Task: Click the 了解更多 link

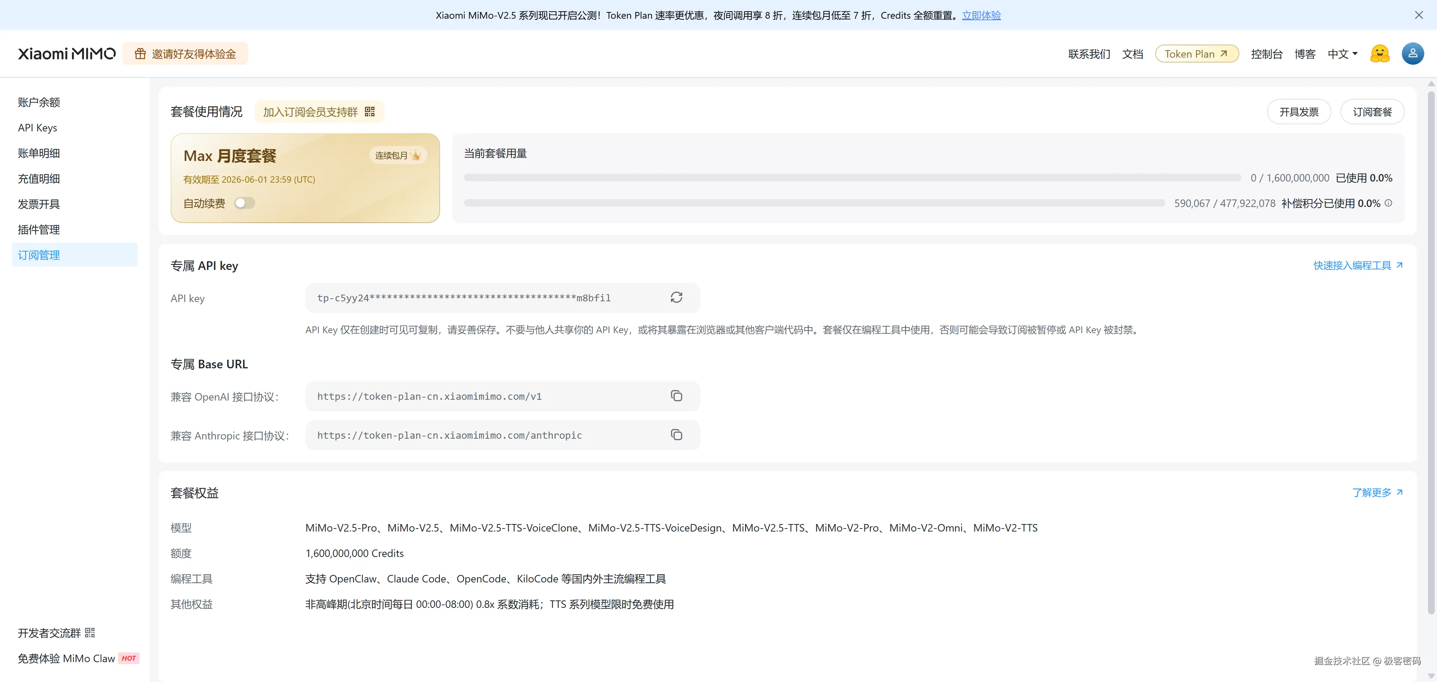Action: (1378, 492)
